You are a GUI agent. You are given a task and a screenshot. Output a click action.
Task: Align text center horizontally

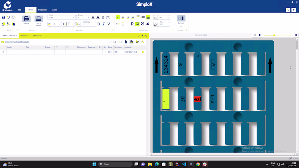tap(123, 17)
